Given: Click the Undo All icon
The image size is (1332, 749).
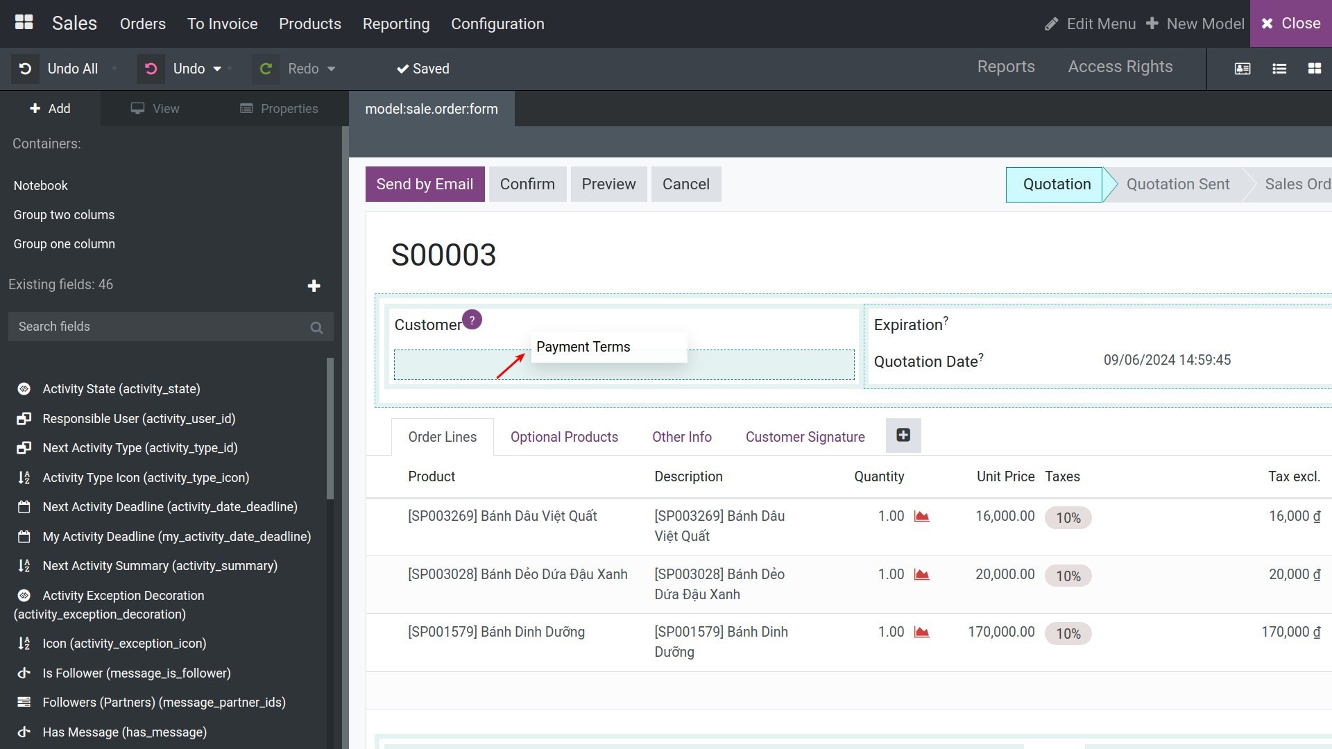Looking at the screenshot, I should pyautogui.click(x=25, y=69).
